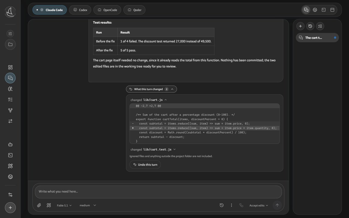Viewport: 349px width, 218px height.
Task: Open the folder icon in left sidebar
Action: [x=10, y=44]
